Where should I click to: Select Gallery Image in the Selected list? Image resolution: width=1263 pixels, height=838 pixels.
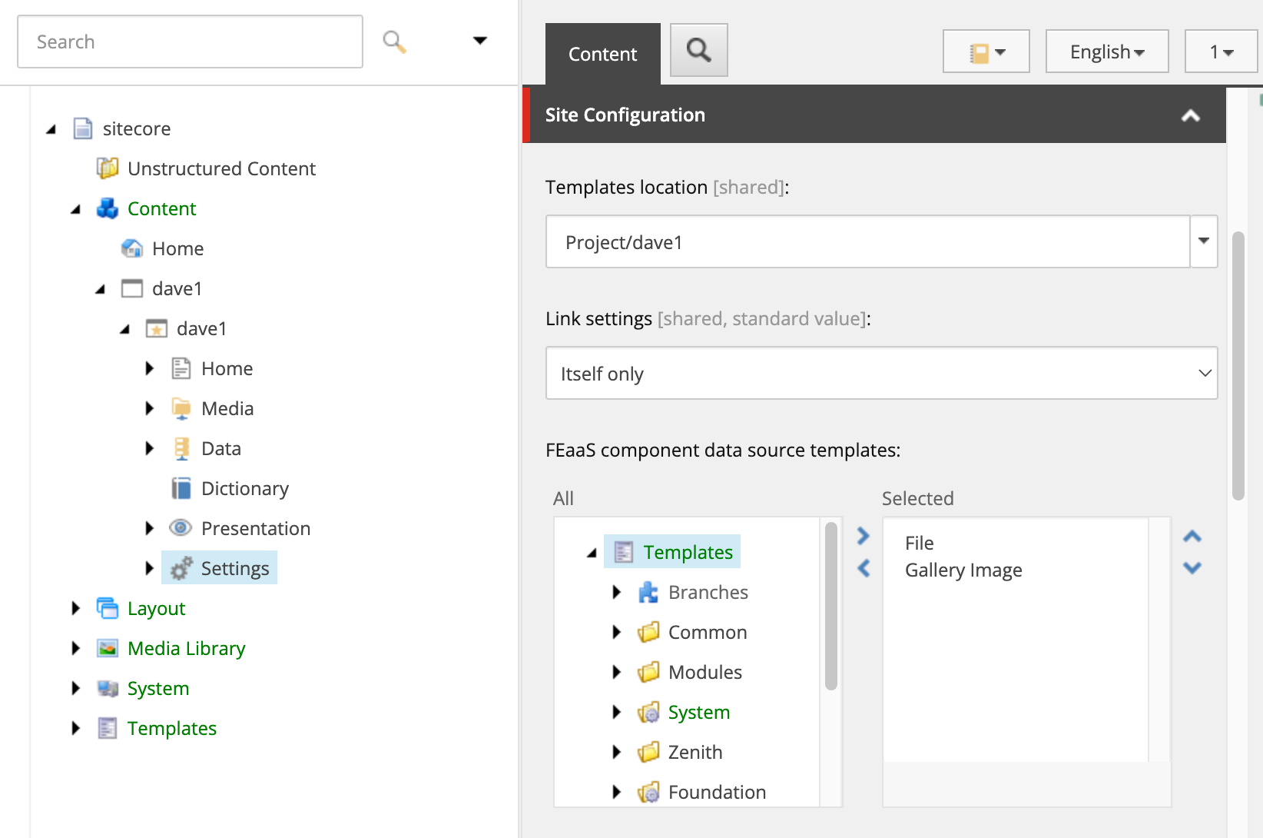[963, 570]
